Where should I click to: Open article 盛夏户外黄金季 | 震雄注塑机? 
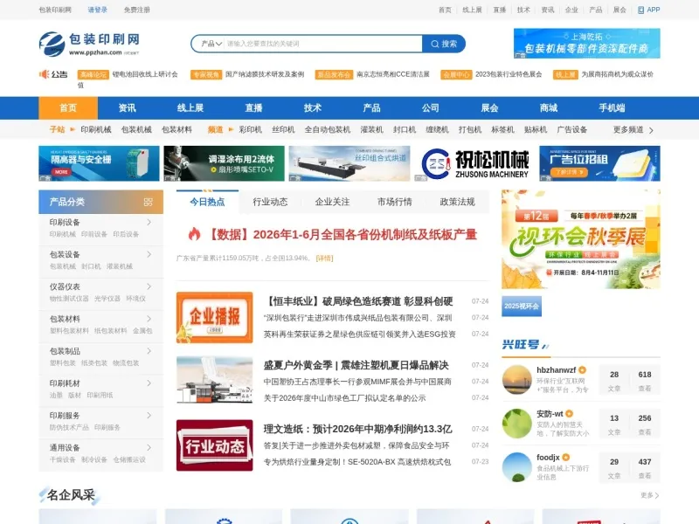click(x=356, y=365)
